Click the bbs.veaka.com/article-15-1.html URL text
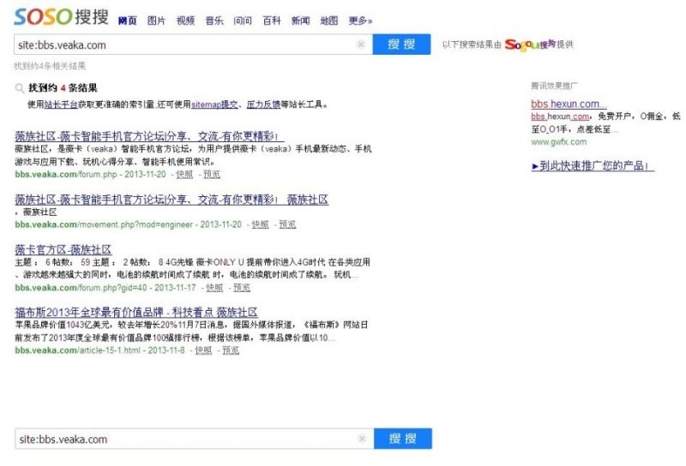The image size is (686, 466). [78, 350]
